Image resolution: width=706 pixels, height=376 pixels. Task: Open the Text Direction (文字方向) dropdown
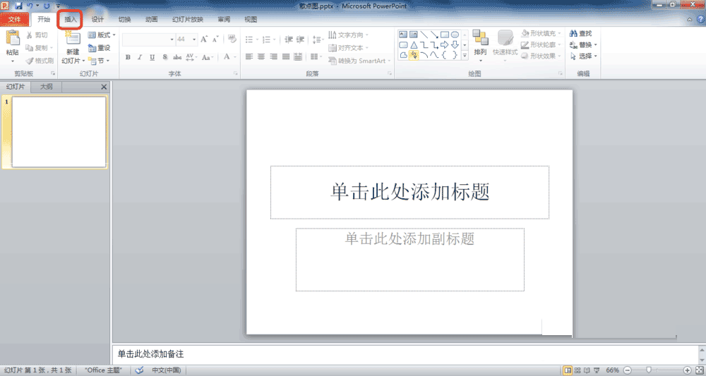pyautogui.click(x=348, y=35)
